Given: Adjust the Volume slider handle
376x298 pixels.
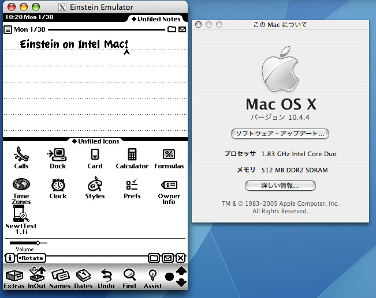Looking at the screenshot, I should (38, 243).
